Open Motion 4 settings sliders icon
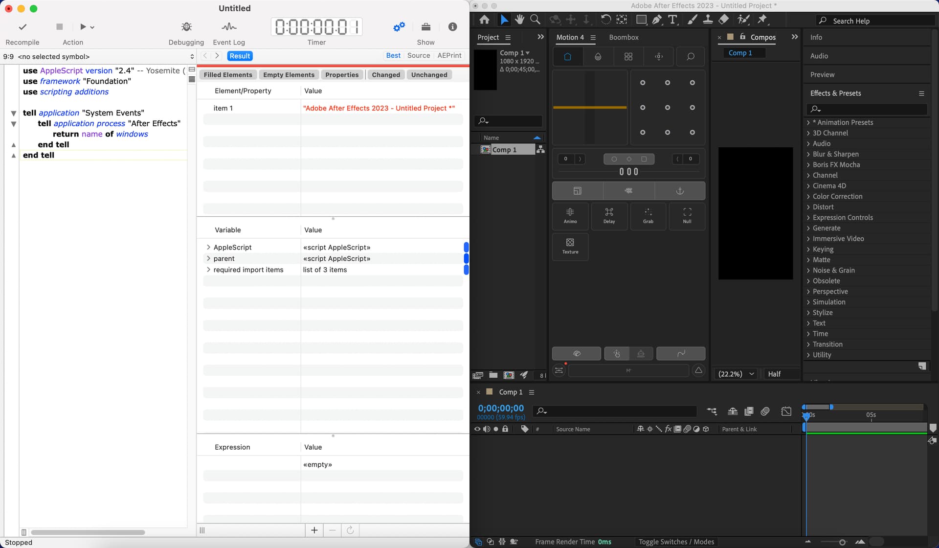The image size is (939, 548). pyautogui.click(x=559, y=370)
